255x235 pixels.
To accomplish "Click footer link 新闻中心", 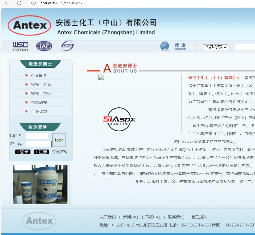I will tap(131, 217).
